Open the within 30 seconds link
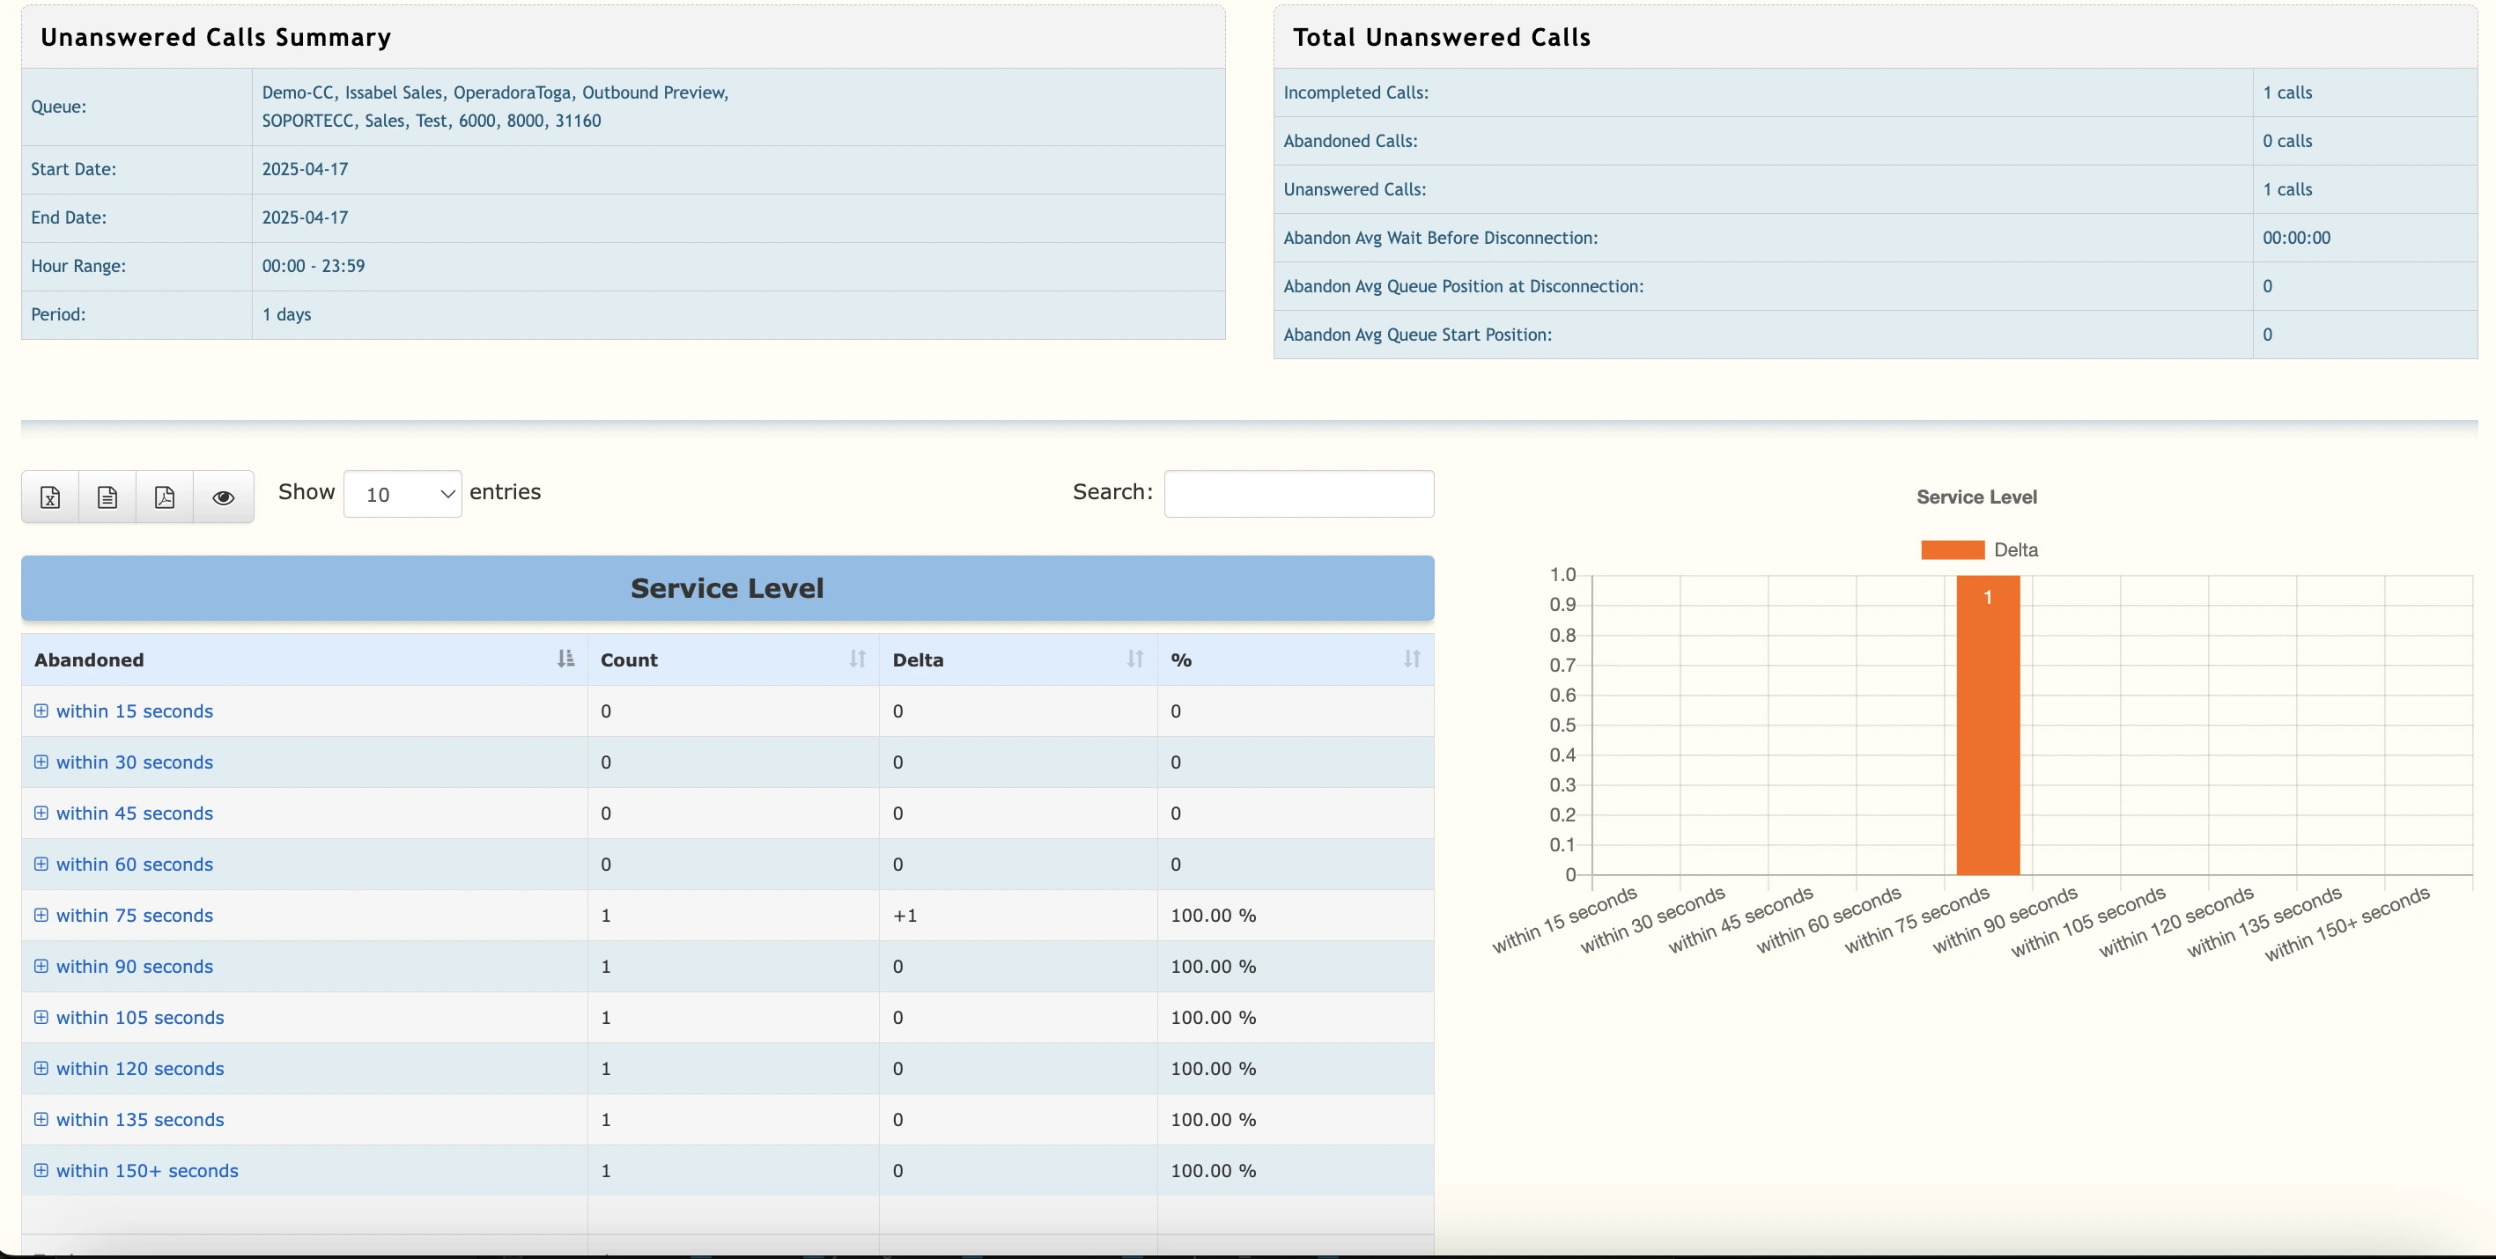 [134, 762]
